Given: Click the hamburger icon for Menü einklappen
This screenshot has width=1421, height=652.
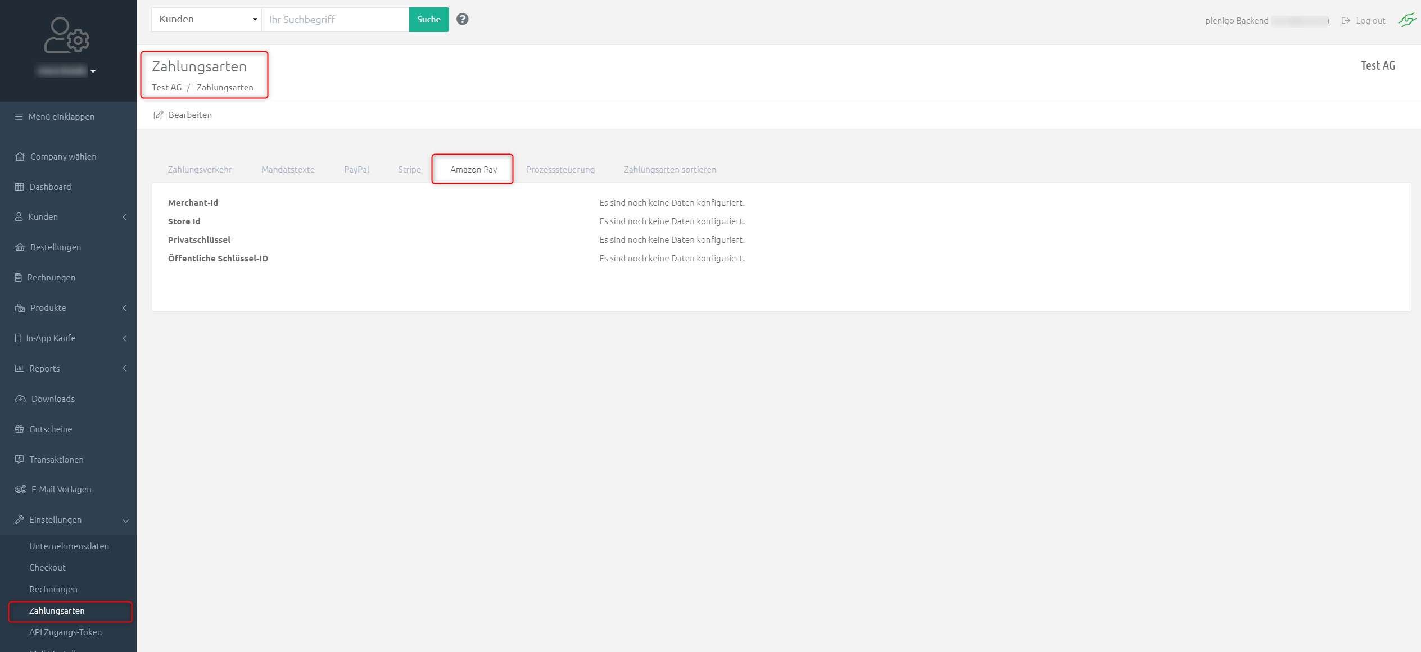Looking at the screenshot, I should [19, 117].
